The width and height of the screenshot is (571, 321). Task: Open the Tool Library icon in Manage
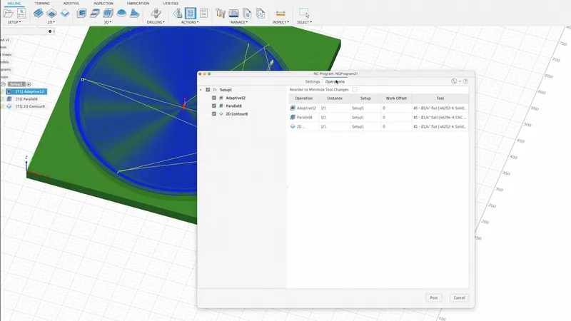(x=221, y=13)
